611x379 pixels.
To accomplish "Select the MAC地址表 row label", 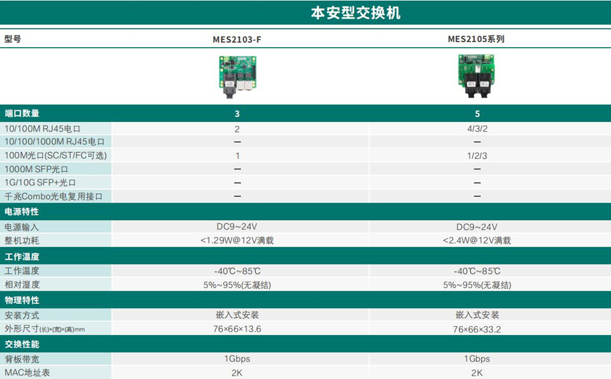I will point(27,373).
